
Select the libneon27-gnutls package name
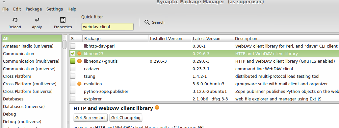[x=101, y=61]
